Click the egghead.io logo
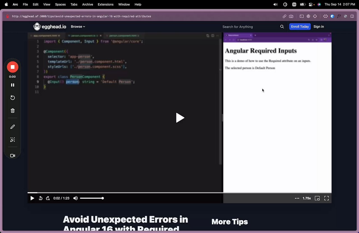 click(x=50, y=27)
